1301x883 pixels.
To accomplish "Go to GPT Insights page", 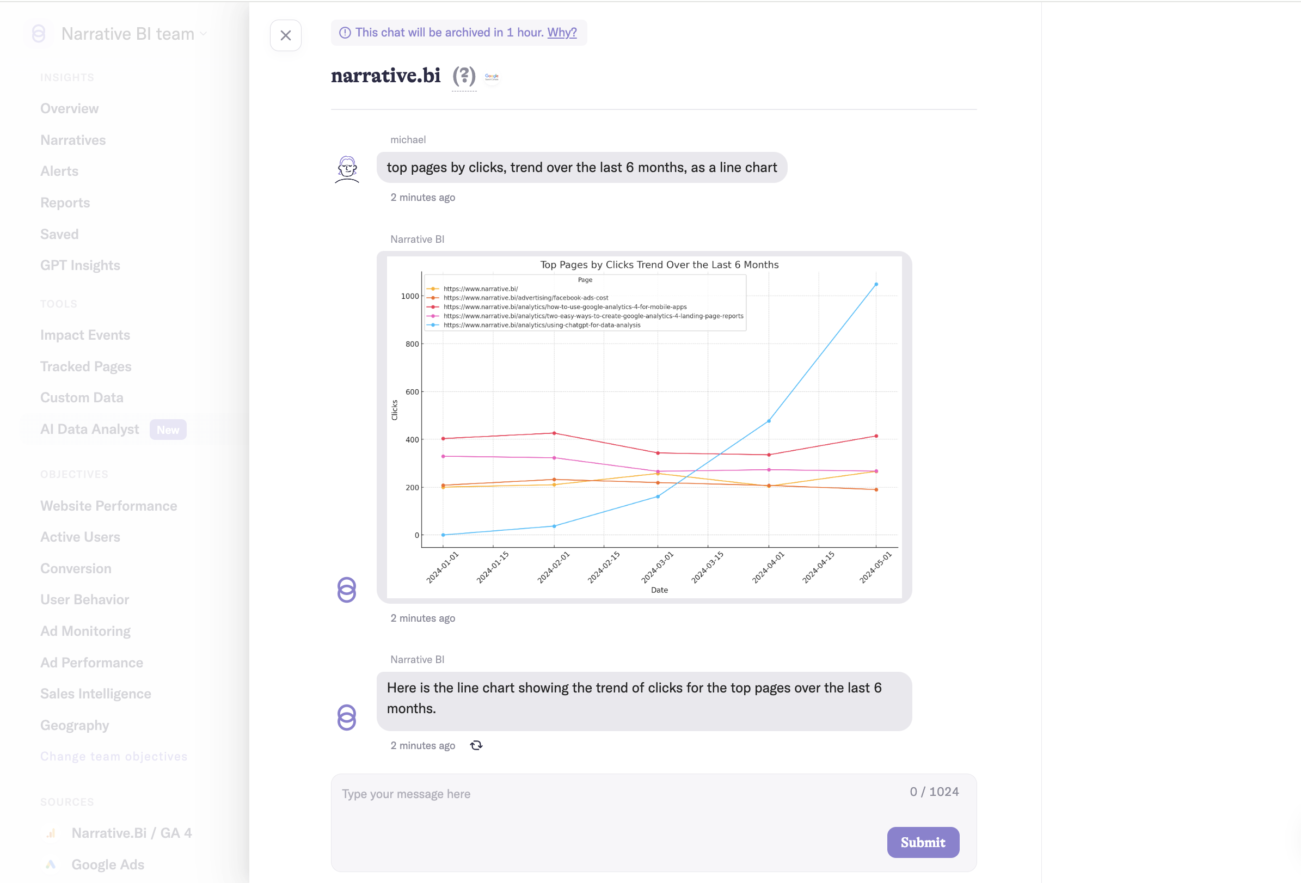I will point(80,266).
